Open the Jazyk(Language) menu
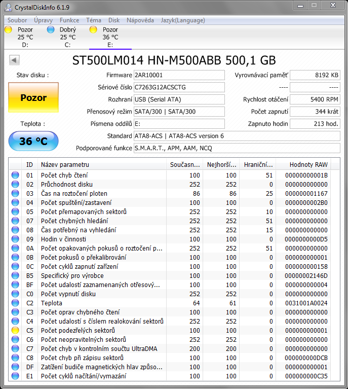This screenshot has width=348, height=389. [x=183, y=20]
